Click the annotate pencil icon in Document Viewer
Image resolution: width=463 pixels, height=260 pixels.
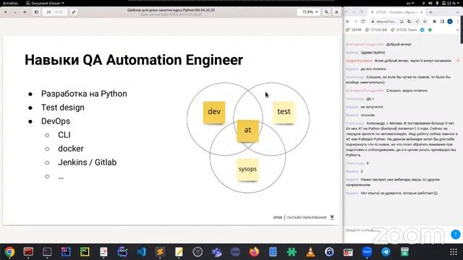(x=74, y=12)
